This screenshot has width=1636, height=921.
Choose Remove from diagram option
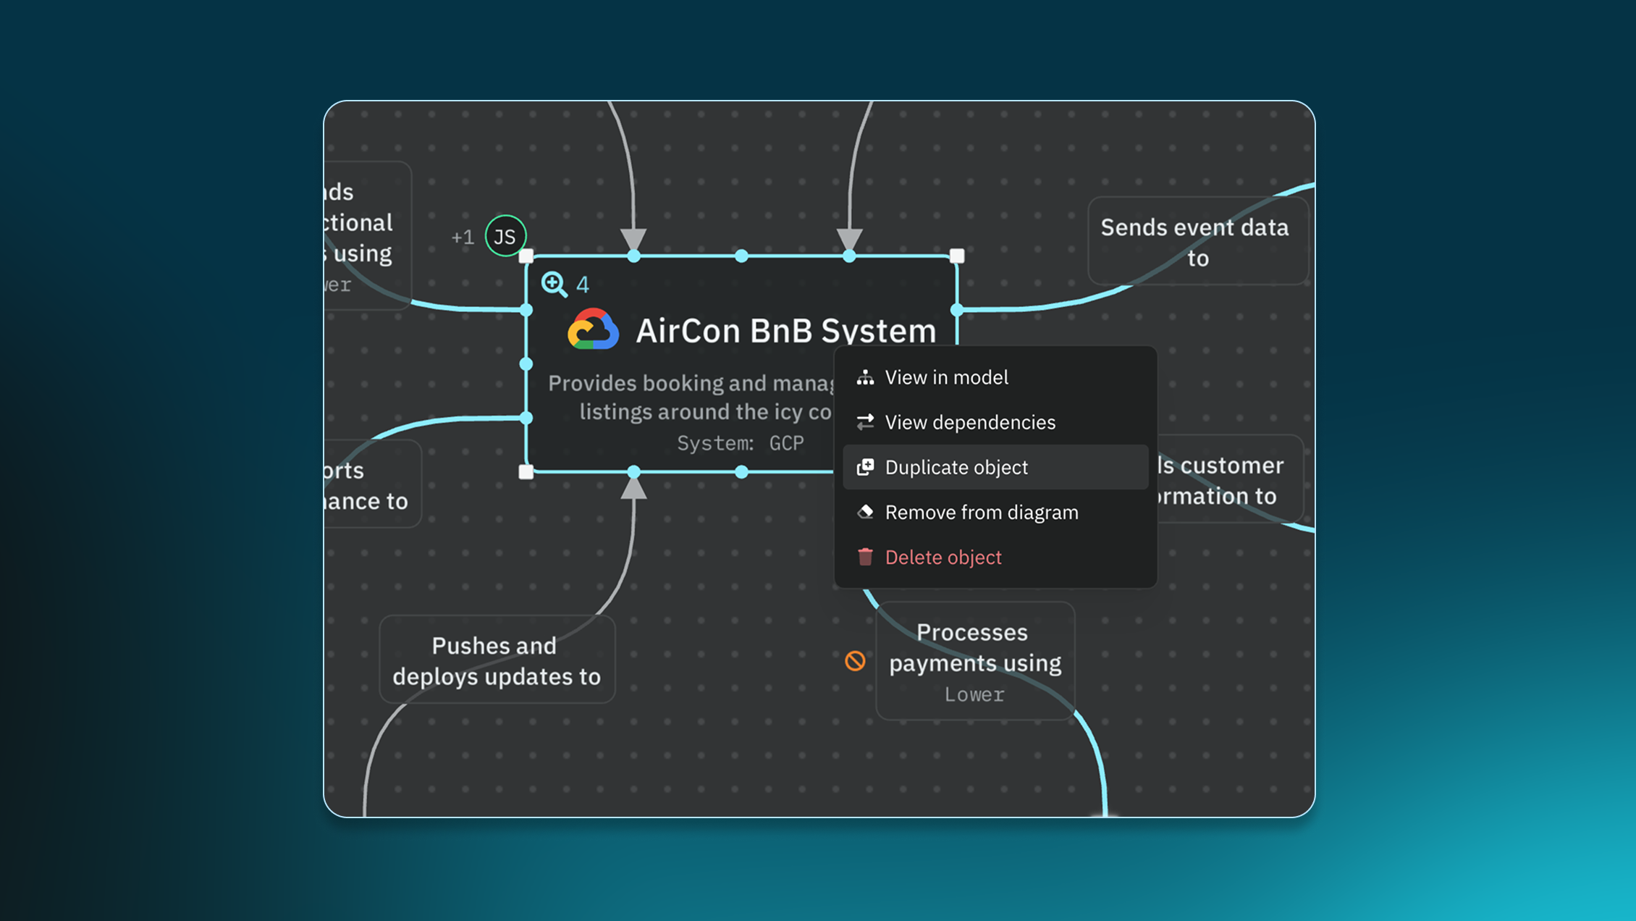click(982, 512)
